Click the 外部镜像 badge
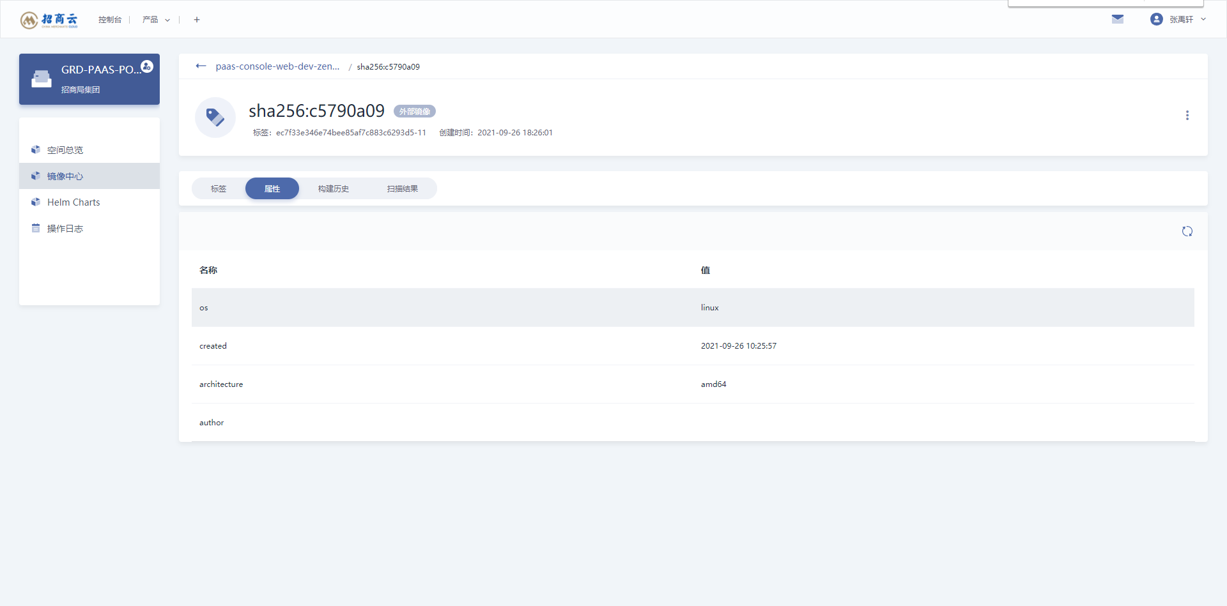Screen dimensions: 1227x606 (x=415, y=111)
